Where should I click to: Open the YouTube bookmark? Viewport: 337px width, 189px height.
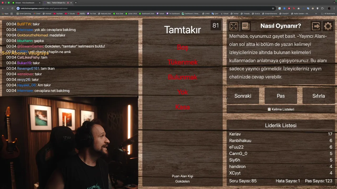pyautogui.click(x=58, y=13)
